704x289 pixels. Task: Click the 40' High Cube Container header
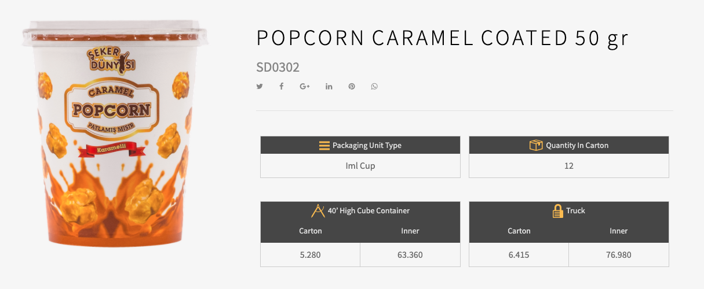pos(369,211)
